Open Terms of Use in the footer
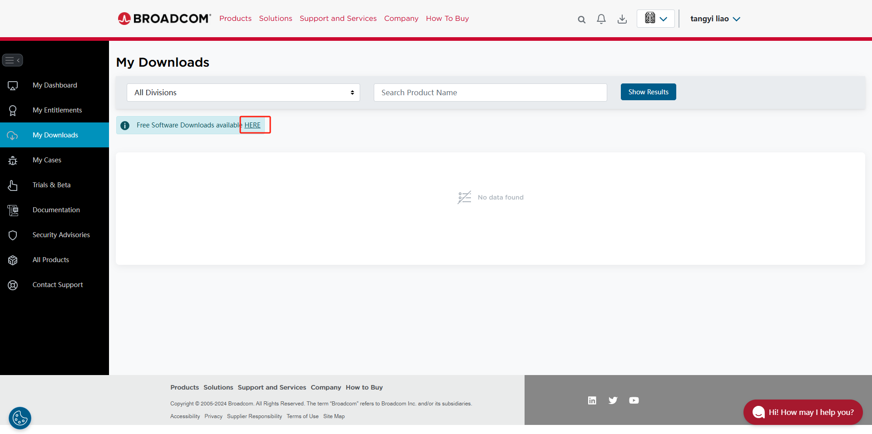Screen dimensions: 872x434 302,416
